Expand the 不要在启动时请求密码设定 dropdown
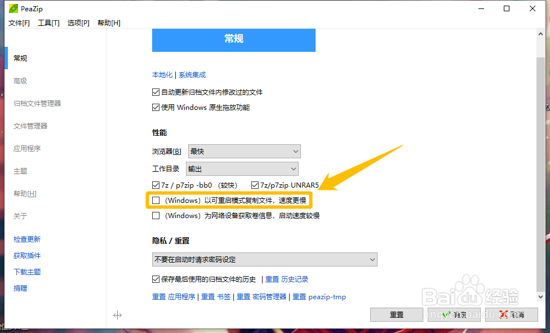This screenshot has height=333, width=550. (265, 260)
